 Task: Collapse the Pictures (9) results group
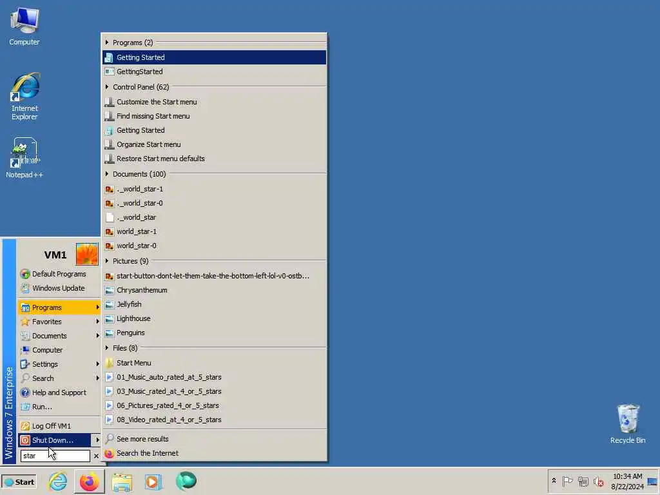[x=107, y=262]
